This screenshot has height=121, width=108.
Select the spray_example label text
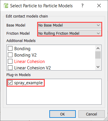click(28, 83)
